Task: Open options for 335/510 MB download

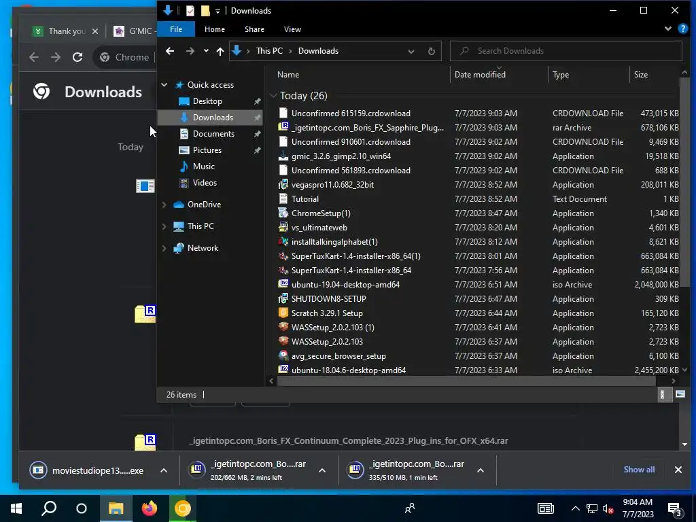Action: tap(481, 470)
